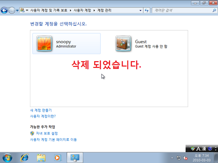This screenshot has height=163, width=218.
Task: Expand arrow after 사용자 계정 breadcrumb
Action: click(94, 11)
